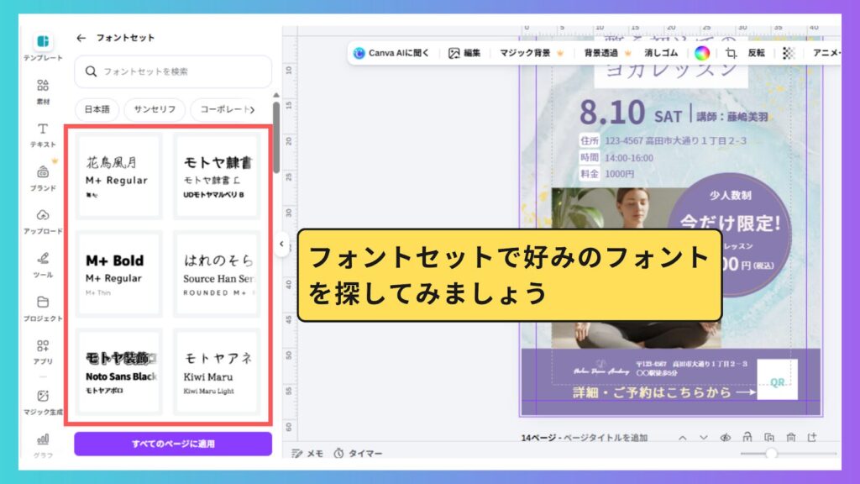Image resolution: width=860 pixels, height=484 pixels.
Task: Duplicate the page using copy icon
Action: (768, 438)
